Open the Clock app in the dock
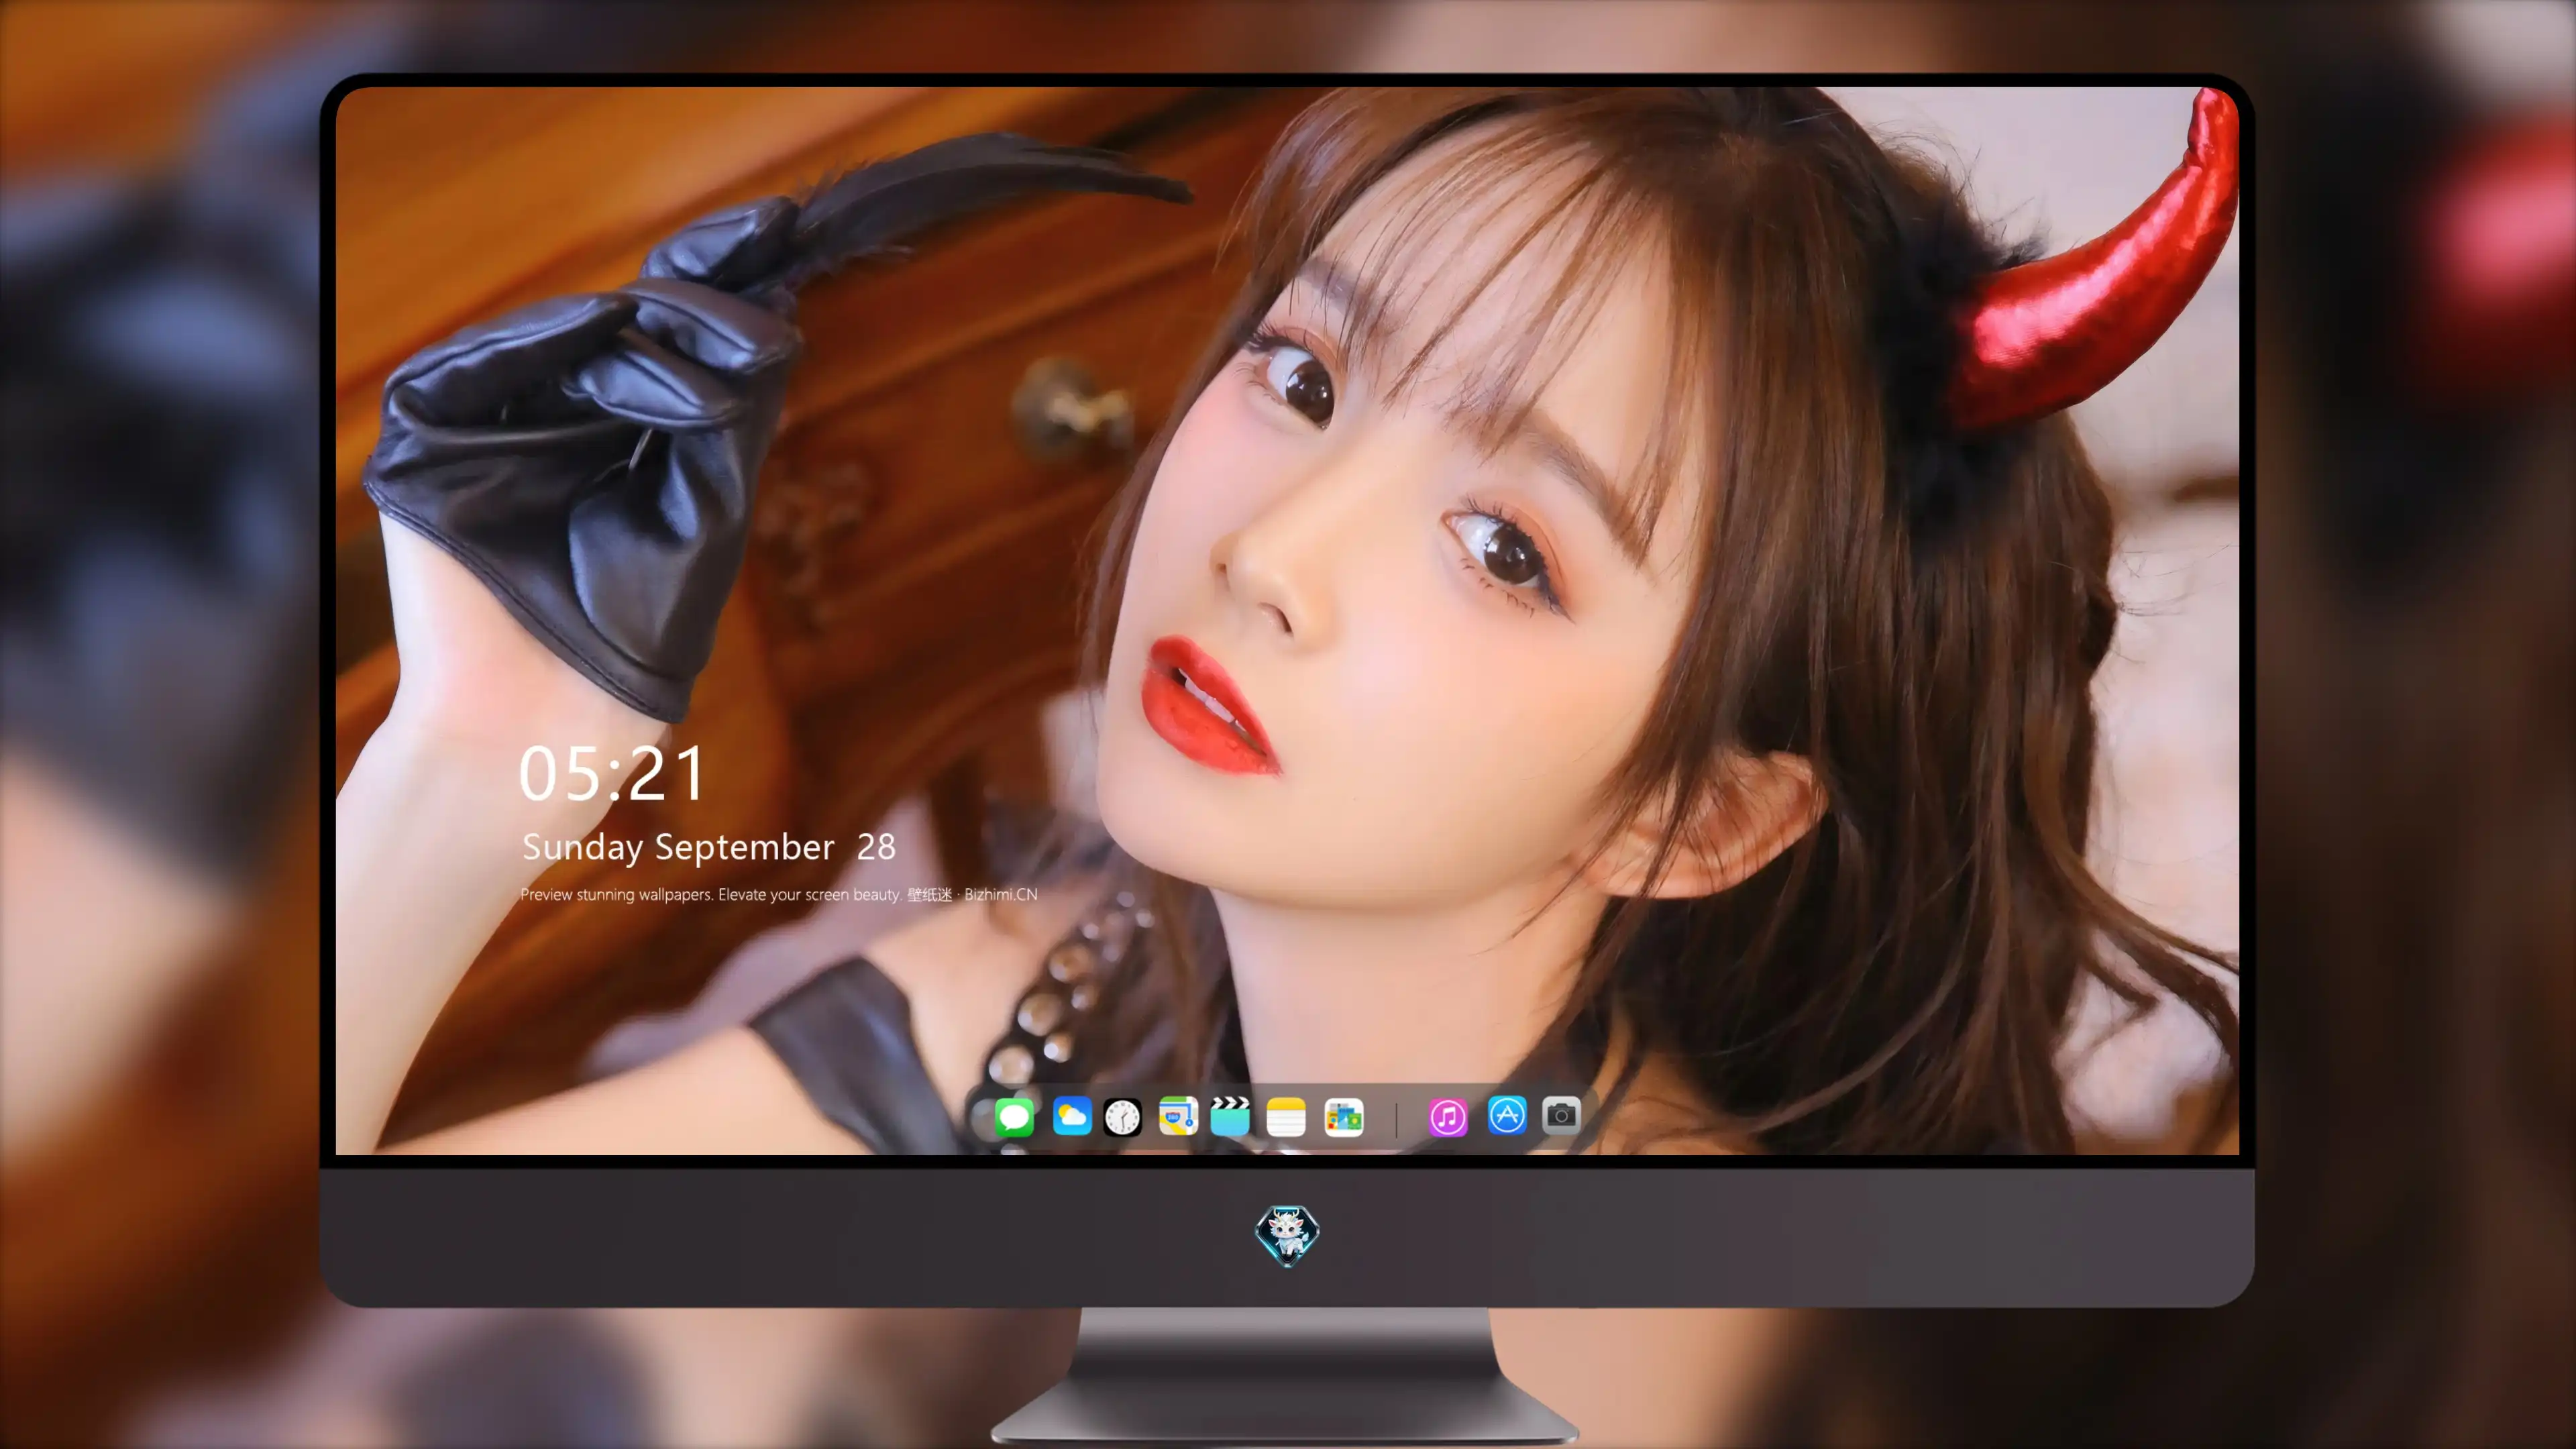Viewport: 2576px width, 1449px height. tap(1122, 1117)
